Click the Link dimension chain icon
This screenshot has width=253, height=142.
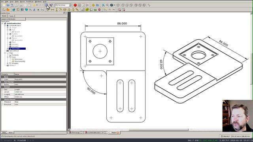[x=77, y=9]
